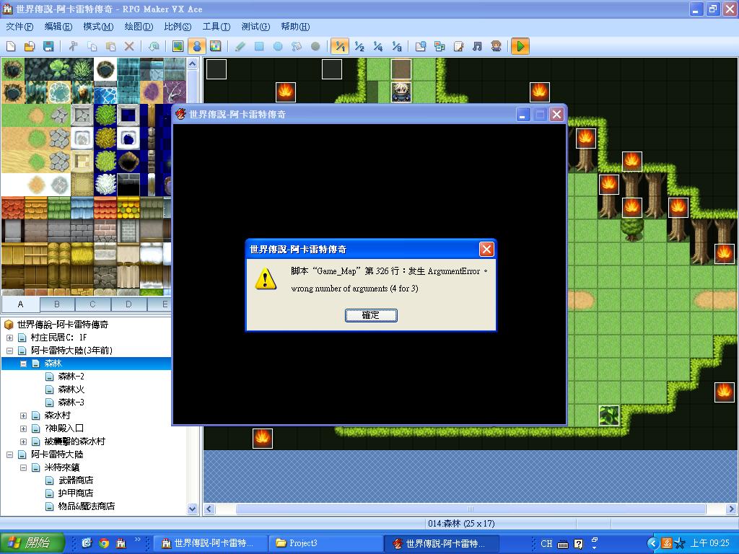Click the map's horizontal scrollbar right arrow
The image size is (739, 554).
coord(732,509)
